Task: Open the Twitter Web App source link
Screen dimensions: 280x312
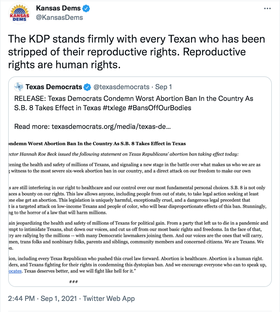Action: pyautogui.click(x=109, y=299)
